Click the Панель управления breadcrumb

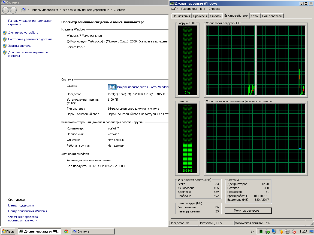click(44, 10)
